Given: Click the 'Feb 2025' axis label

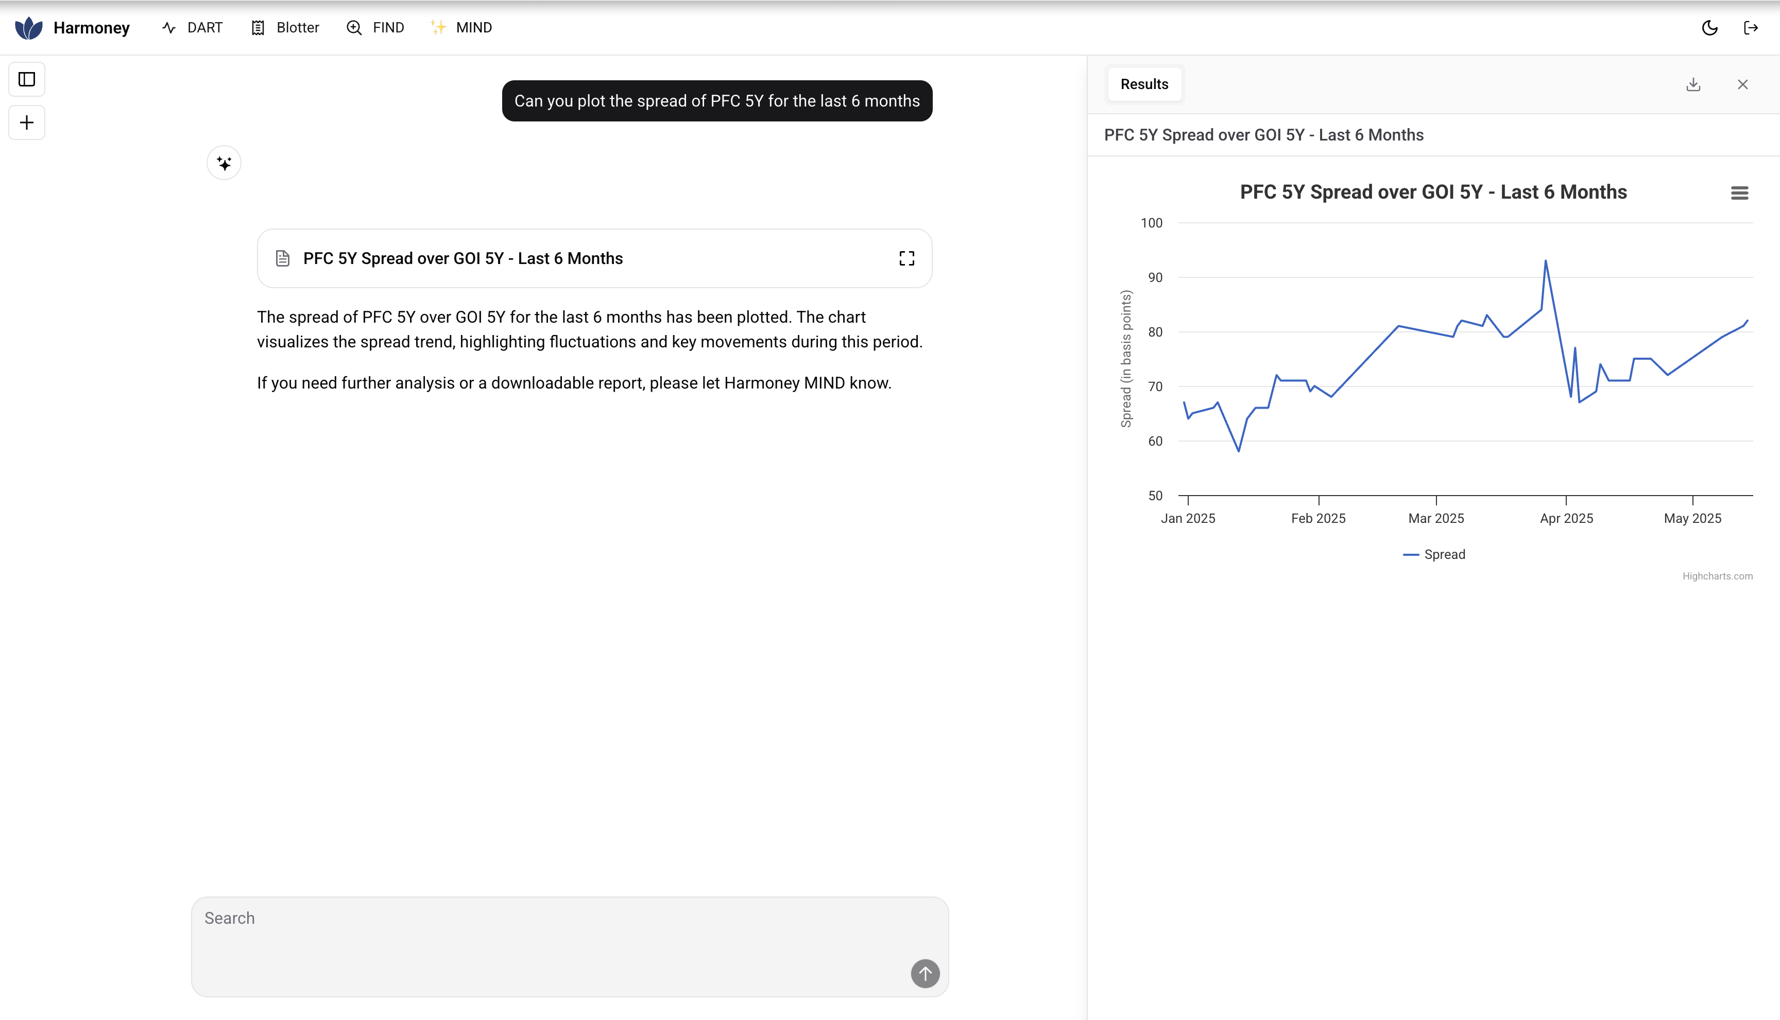Looking at the screenshot, I should coord(1318,518).
